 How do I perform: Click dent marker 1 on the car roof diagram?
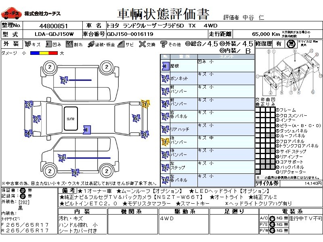click(x=87, y=130)
